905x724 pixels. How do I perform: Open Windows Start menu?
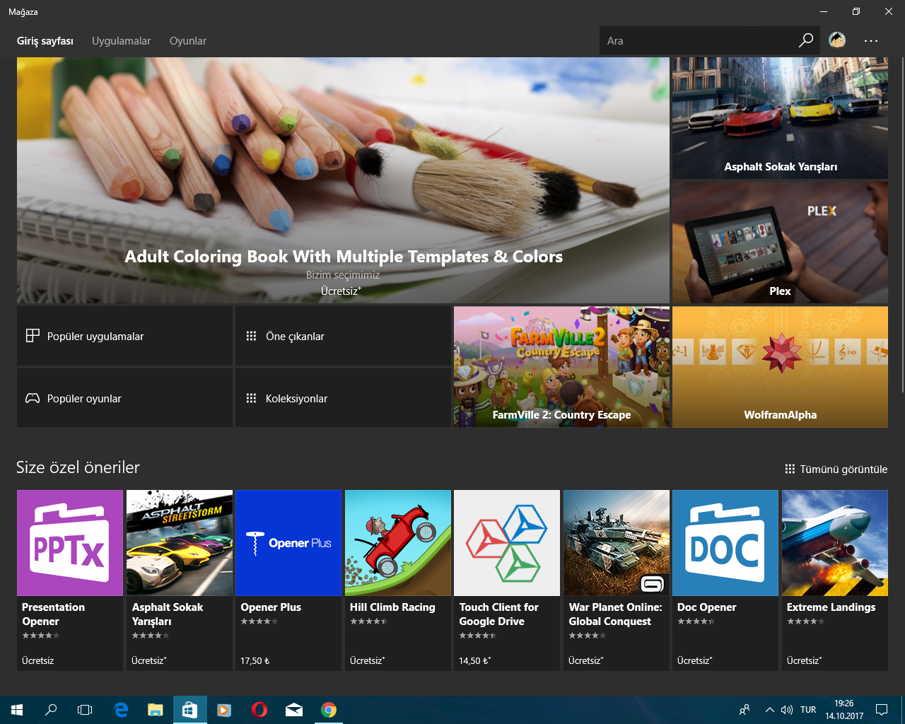point(17,710)
